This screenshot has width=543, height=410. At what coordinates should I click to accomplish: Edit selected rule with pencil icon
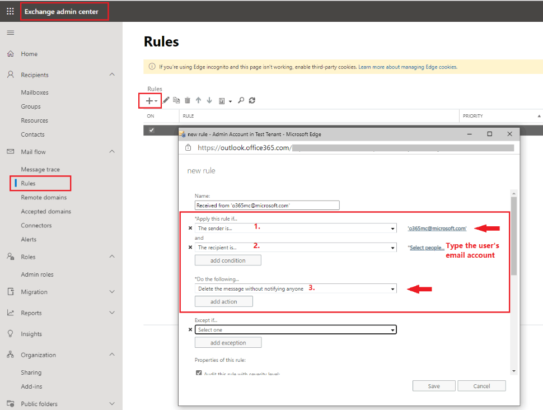pos(166,100)
